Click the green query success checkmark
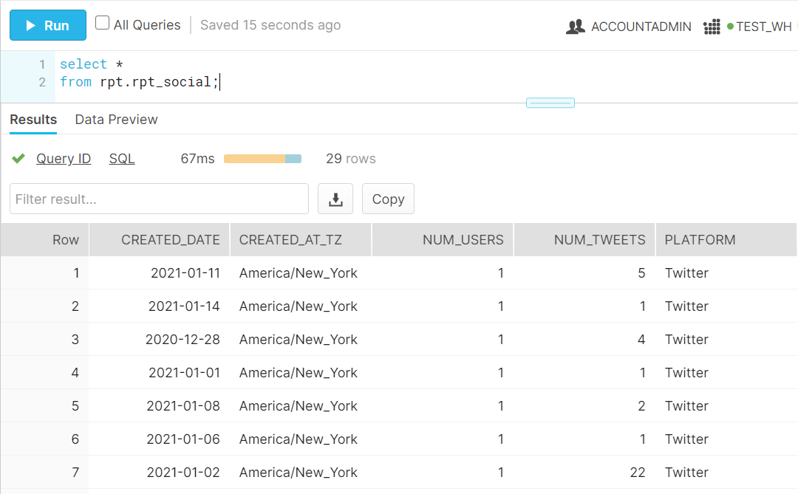Image resolution: width=798 pixels, height=494 pixels. [18, 159]
